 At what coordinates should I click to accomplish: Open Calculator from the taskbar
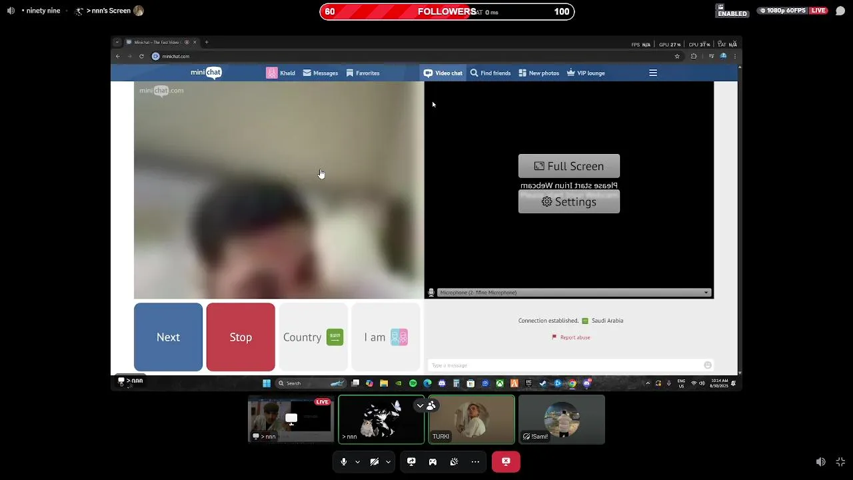pos(456,383)
